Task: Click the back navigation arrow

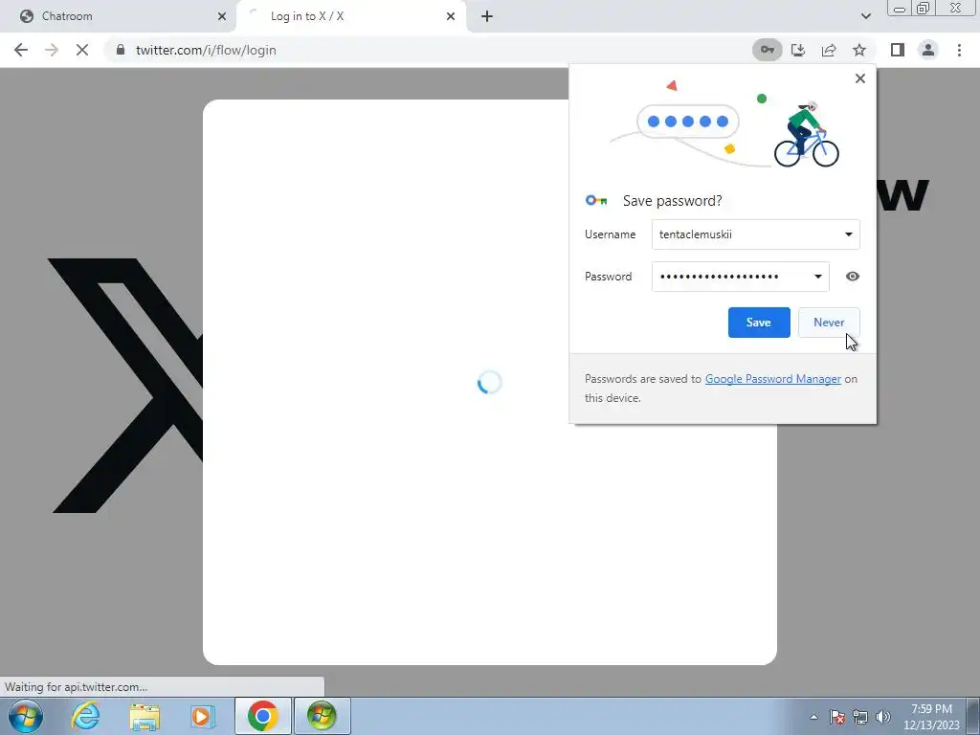Action: (x=21, y=50)
